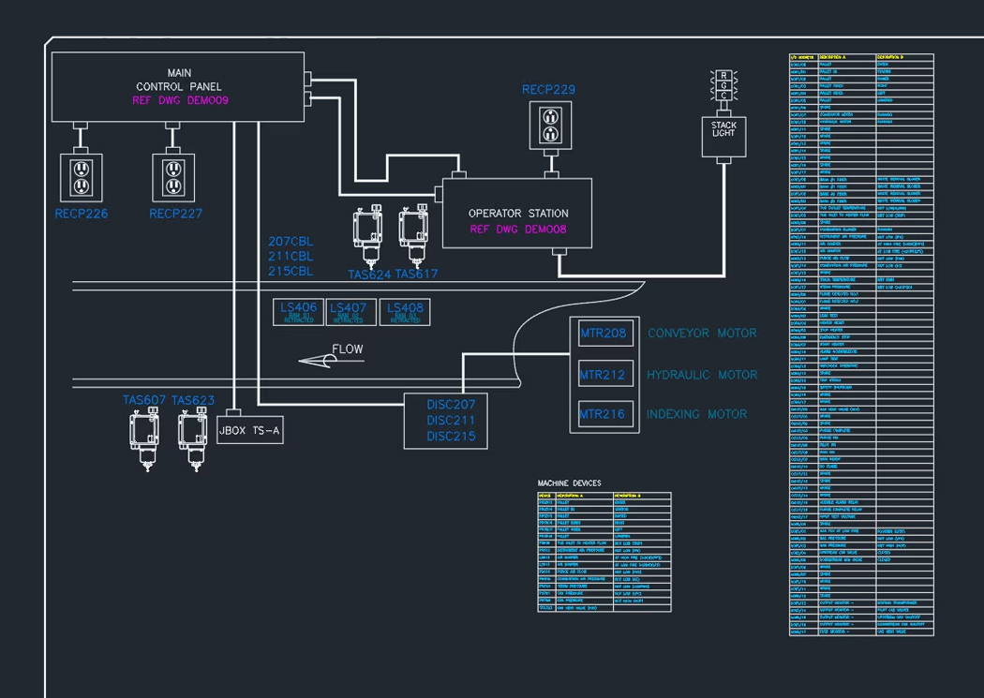Select the LS407 limit switch block
The width and height of the screenshot is (984, 698).
pyautogui.click(x=349, y=312)
